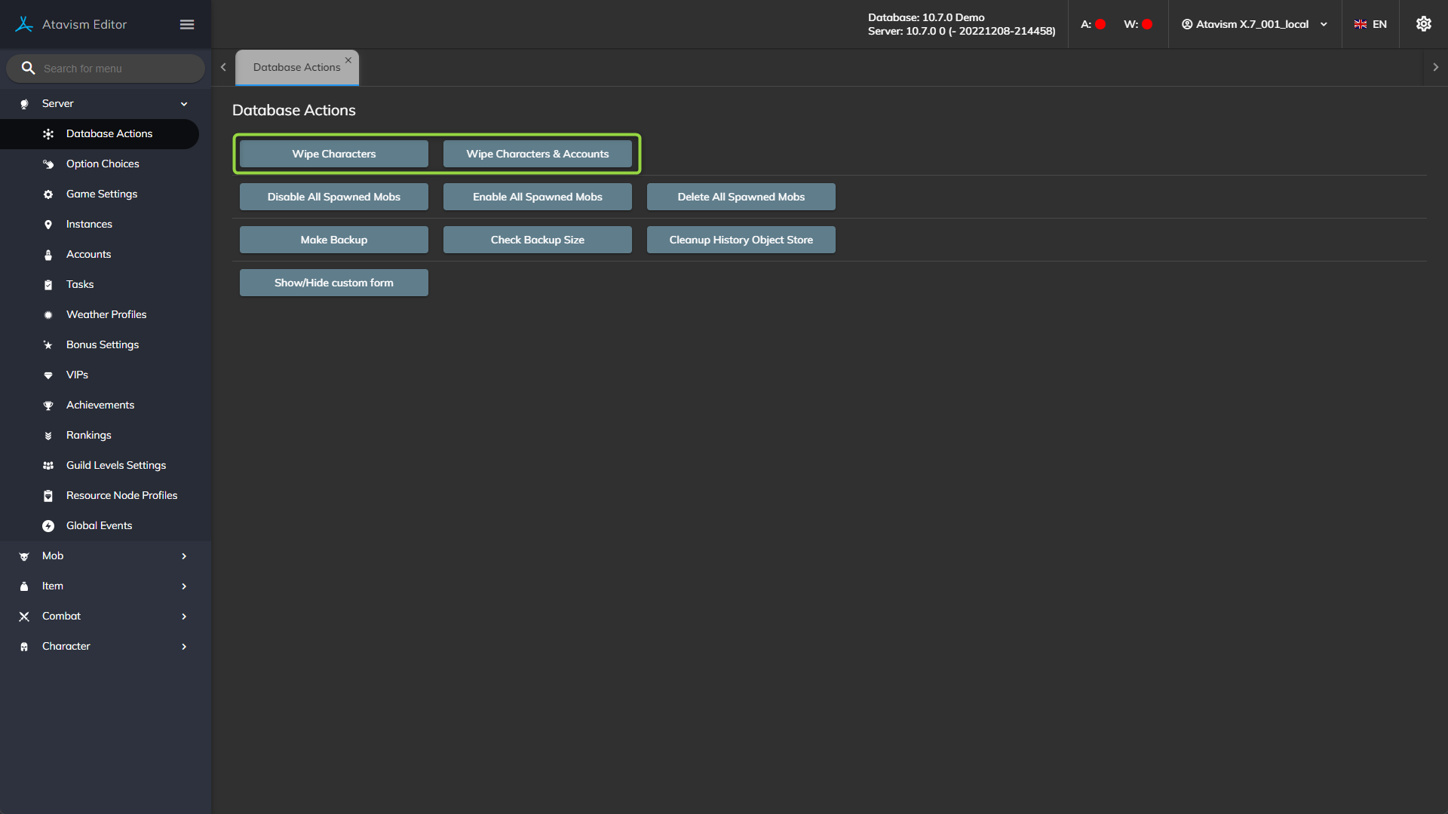
Task: Click the Search for menu field
Action: [x=113, y=69]
